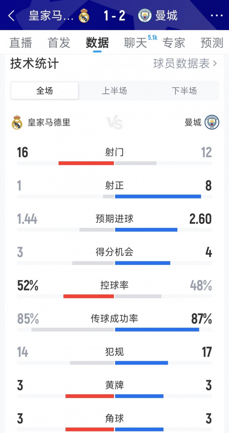
Task: Tap the 预期进球 stat label
Action: [x=114, y=219]
